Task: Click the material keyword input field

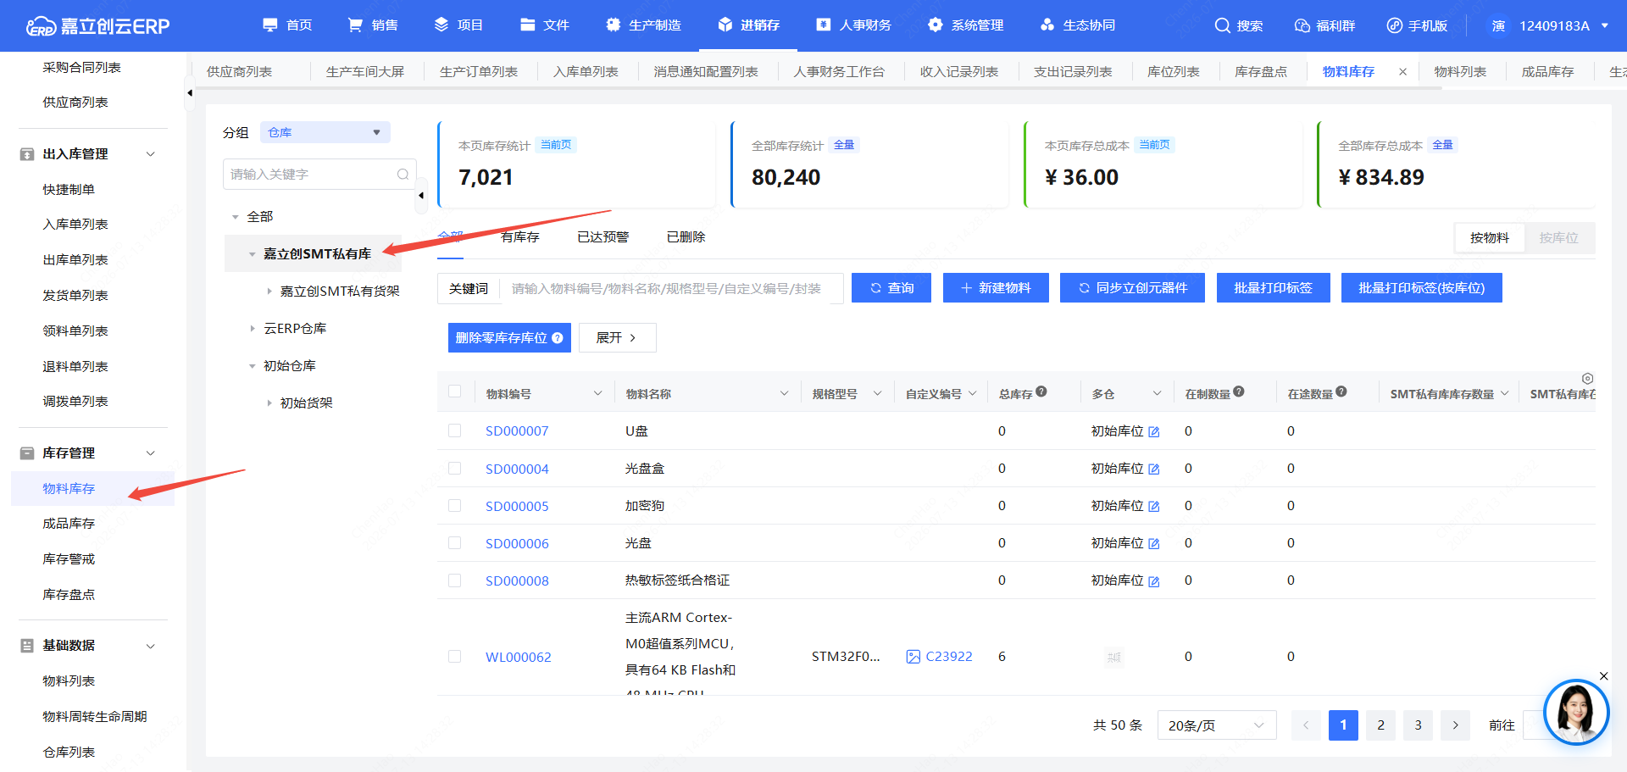Action: click(671, 288)
